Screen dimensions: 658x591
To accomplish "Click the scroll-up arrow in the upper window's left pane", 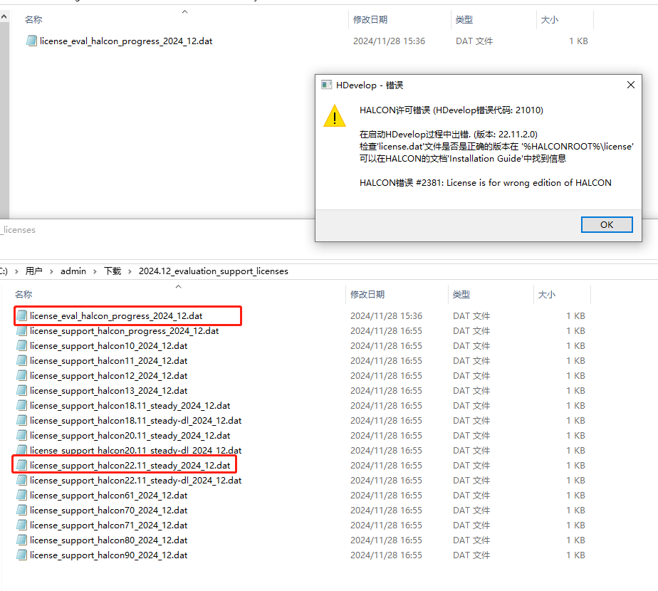I will click(4, 17).
